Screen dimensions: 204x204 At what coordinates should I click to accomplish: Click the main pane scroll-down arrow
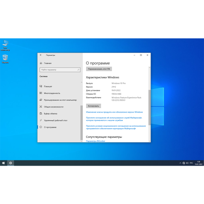pyautogui.click(x=149, y=141)
